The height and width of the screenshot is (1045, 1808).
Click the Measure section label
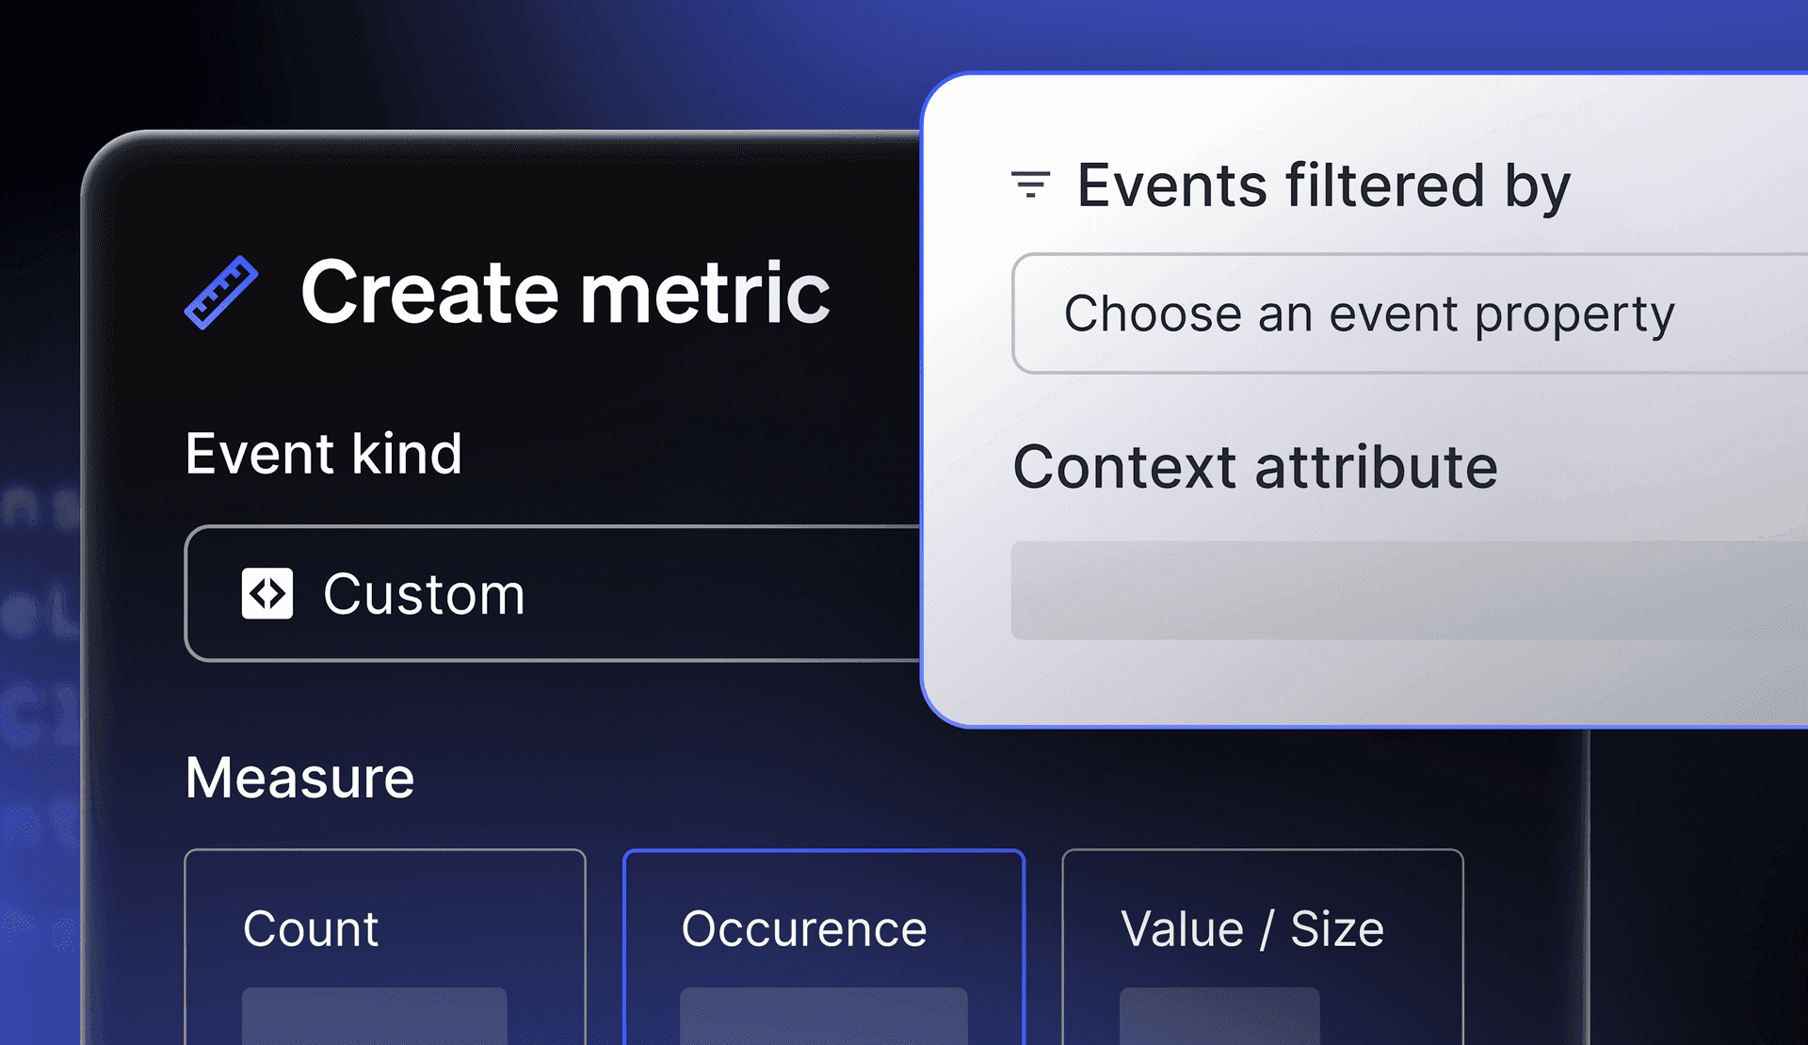pos(299,778)
